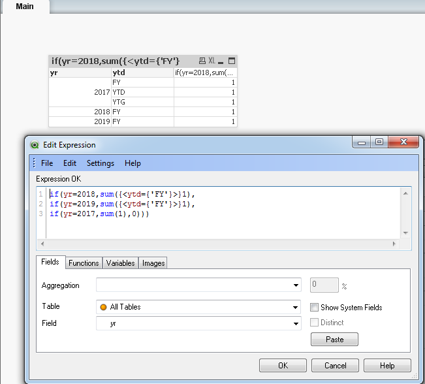Click the Help button at dialog bottom

click(x=387, y=366)
